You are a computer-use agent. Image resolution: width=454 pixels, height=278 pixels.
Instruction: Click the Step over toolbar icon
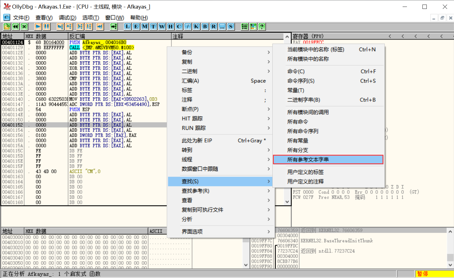(x=69, y=27)
